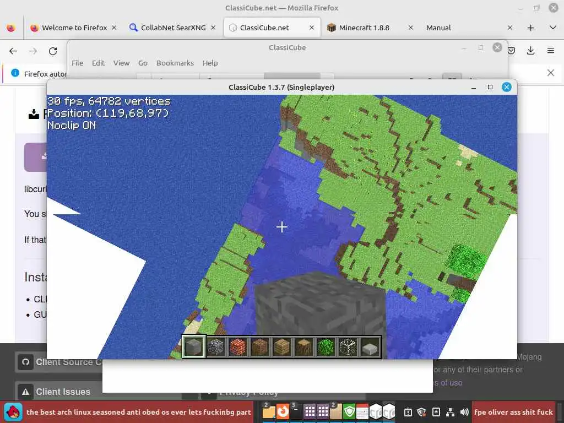Open the Firefox hamburger menu

pyautogui.click(x=551, y=51)
